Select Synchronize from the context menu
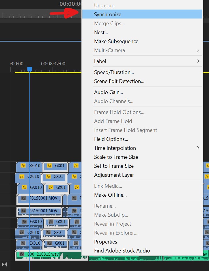209x271 pixels. coord(107,14)
